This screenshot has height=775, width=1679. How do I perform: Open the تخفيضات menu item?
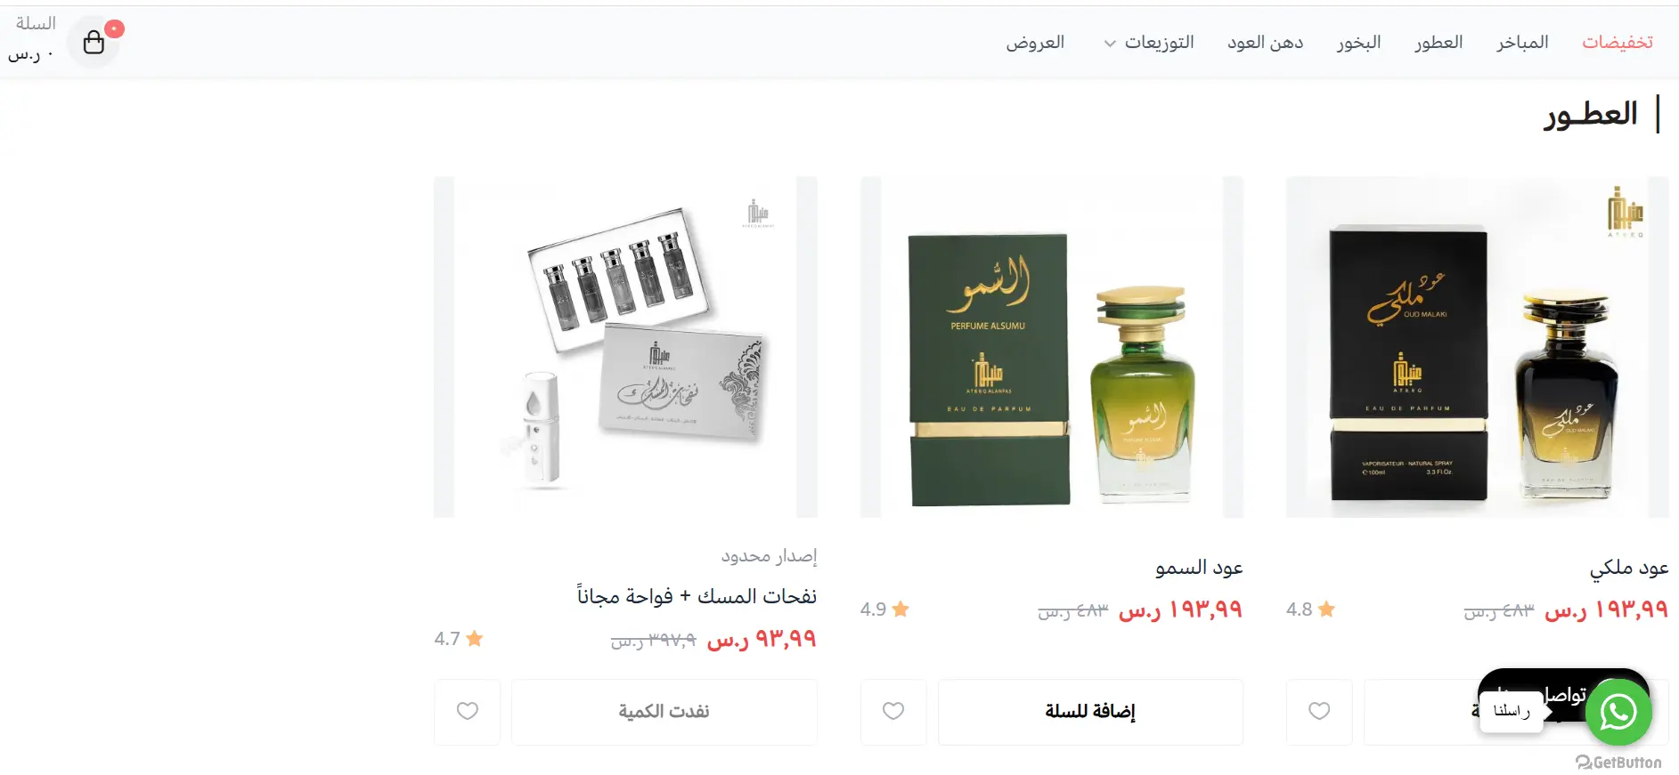1617,42
